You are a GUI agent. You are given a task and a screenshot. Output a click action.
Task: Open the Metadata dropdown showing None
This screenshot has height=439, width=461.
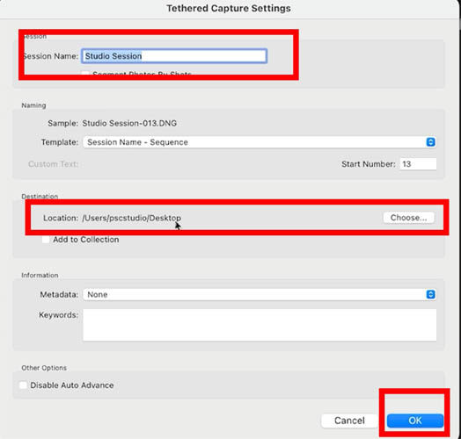click(260, 294)
